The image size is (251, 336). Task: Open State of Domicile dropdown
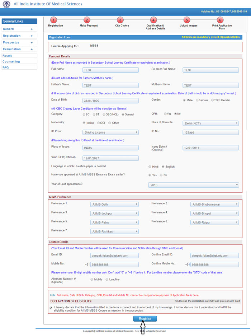[x=210, y=123]
